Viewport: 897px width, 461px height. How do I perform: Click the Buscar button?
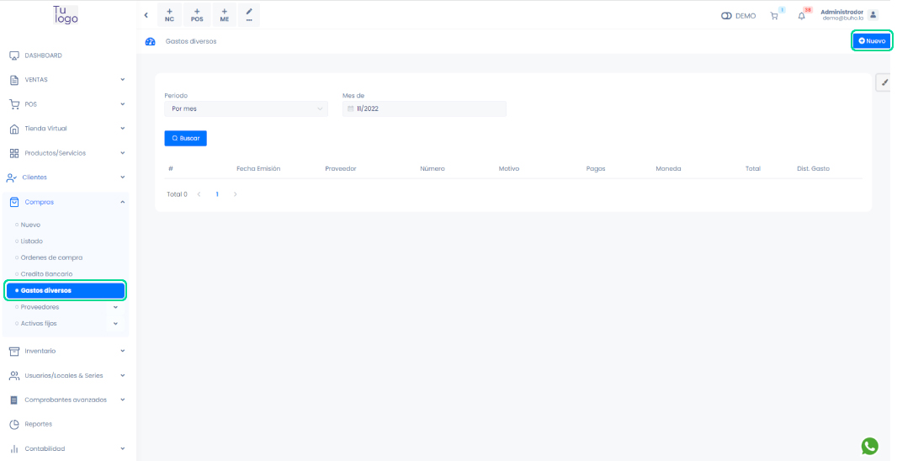[185, 138]
